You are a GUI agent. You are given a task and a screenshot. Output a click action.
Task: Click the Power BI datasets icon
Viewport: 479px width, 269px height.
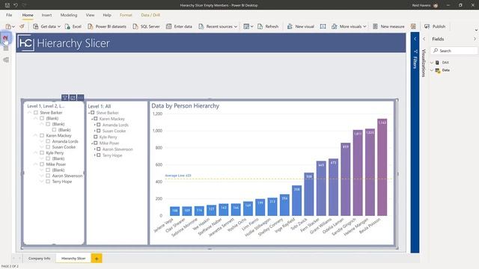tap(91, 27)
